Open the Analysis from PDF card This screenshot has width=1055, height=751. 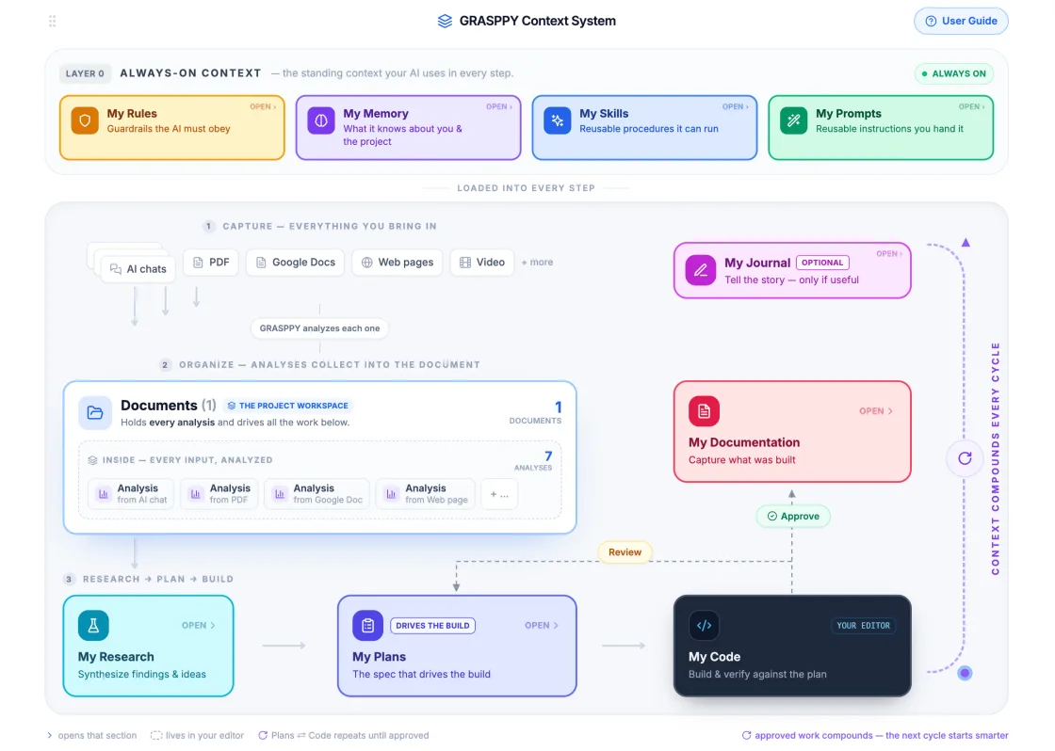click(220, 493)
